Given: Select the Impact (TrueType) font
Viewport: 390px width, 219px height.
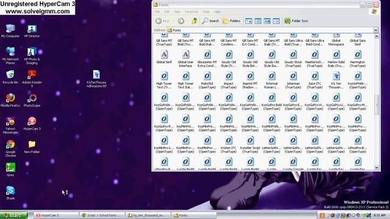Looking at the screenshot, I should click(x=229, y=80).
